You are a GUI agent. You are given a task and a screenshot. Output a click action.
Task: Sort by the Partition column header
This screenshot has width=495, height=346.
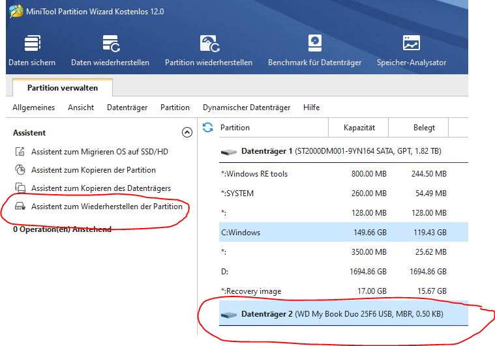click(x=273, y=128)
